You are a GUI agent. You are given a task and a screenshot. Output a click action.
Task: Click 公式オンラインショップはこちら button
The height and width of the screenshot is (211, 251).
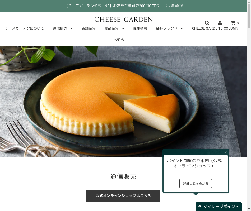coord(123,196)
